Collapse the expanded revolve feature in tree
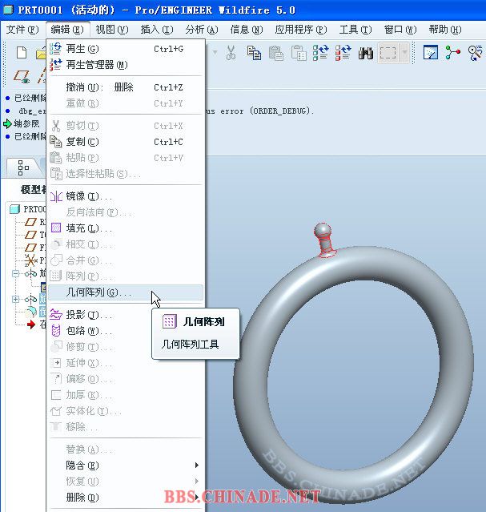This screenshot has height=512, width=486. [x=15, y=273]
